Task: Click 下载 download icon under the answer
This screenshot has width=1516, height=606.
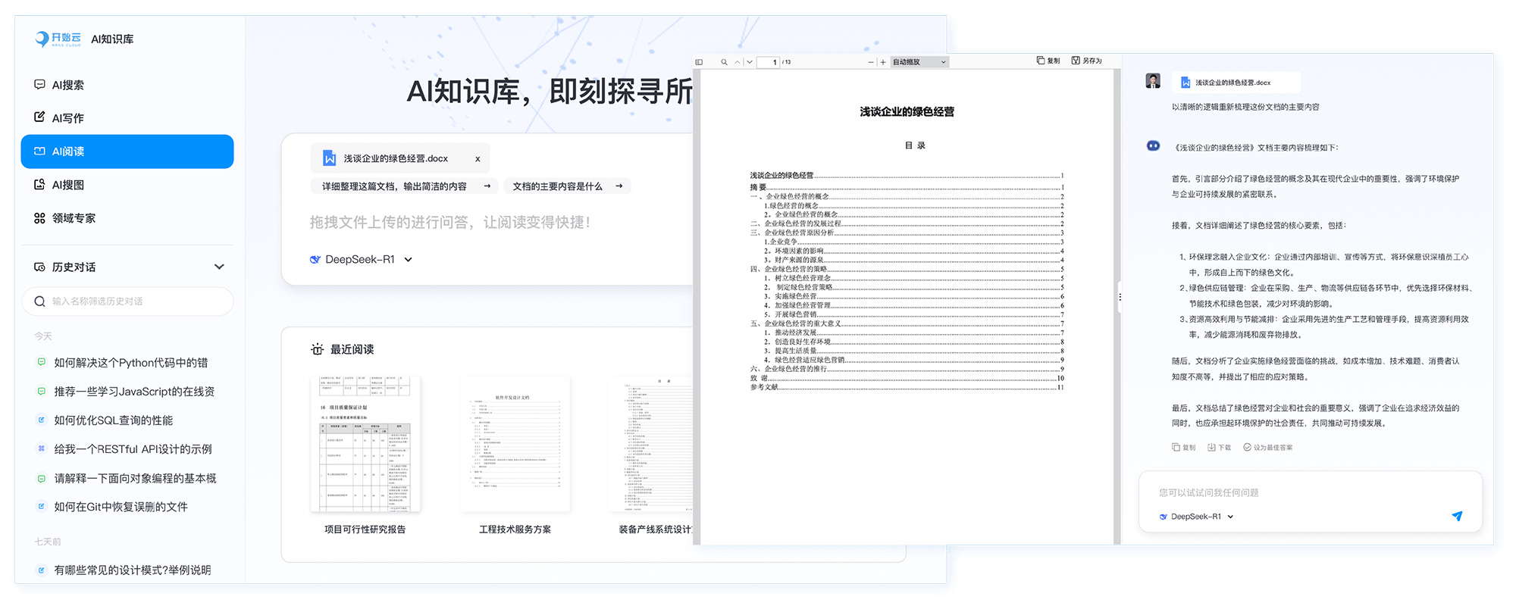Action: (1211, 448)
